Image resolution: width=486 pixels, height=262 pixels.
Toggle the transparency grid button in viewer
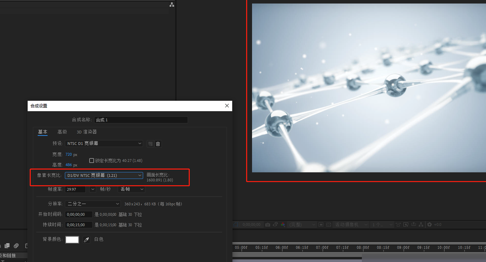(328, 225)
